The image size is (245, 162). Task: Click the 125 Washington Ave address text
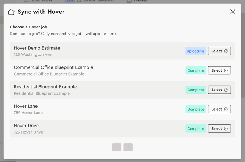click(33, 55)
